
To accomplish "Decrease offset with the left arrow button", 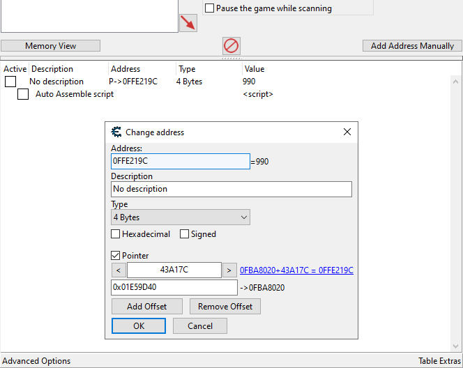I will 119,270.
